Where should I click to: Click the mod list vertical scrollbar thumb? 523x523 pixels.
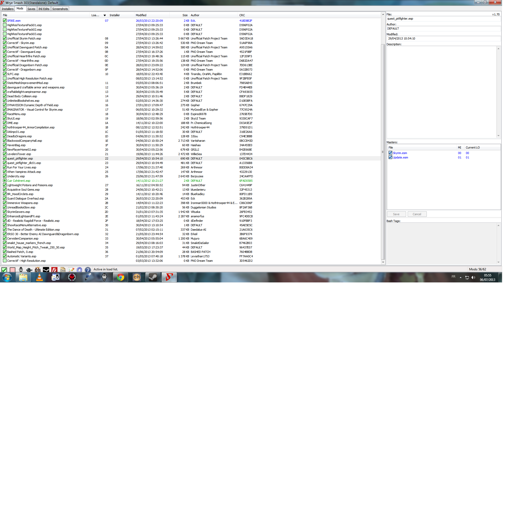coord(383,152)
